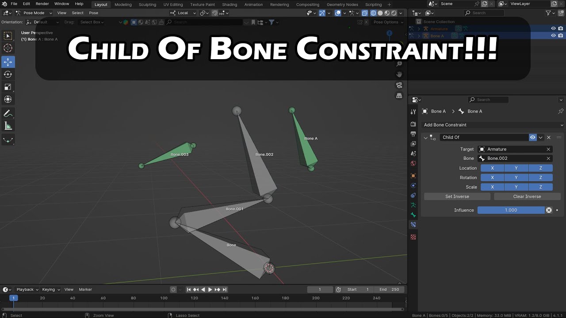Open the Playback dropdown in the timeline
The width and height of the screenshot is (566, 318).
(x=27, y=290)
